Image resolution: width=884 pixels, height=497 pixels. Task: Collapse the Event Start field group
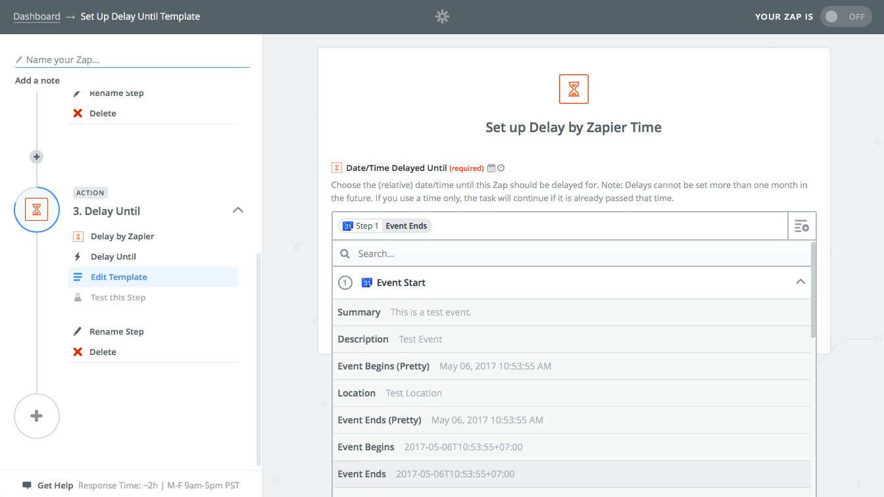pos(800,282)
